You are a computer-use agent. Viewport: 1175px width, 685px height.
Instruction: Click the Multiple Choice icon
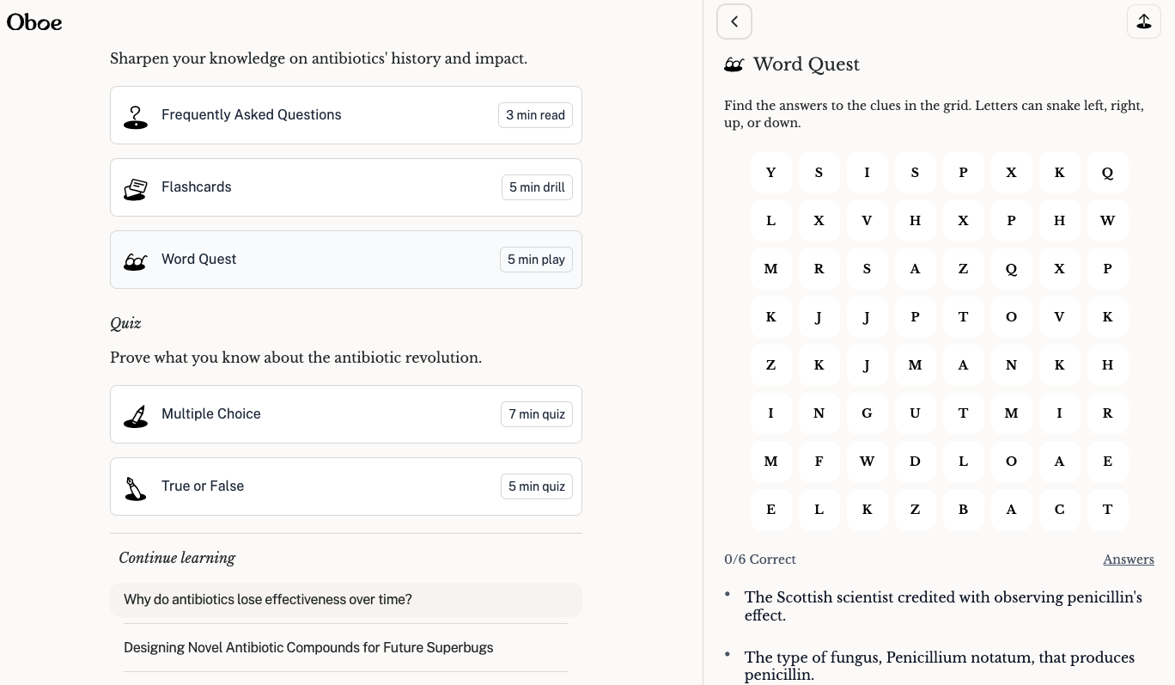tap(135, 415)
